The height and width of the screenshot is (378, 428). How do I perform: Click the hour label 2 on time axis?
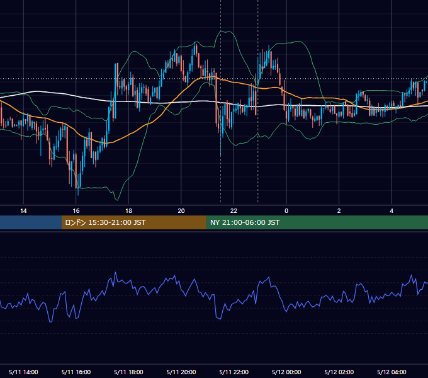[339, 211]
